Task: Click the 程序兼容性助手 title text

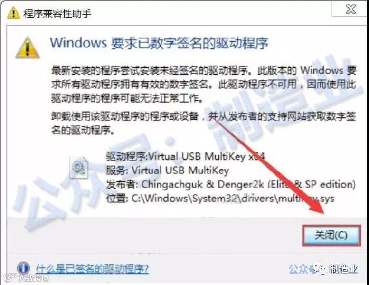Action: (57, 13)
